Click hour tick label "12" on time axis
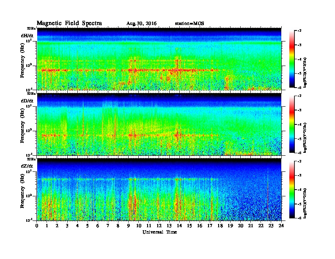Viewport: 335px width, 259px height. pyautogui.click(x=159, y=226)
